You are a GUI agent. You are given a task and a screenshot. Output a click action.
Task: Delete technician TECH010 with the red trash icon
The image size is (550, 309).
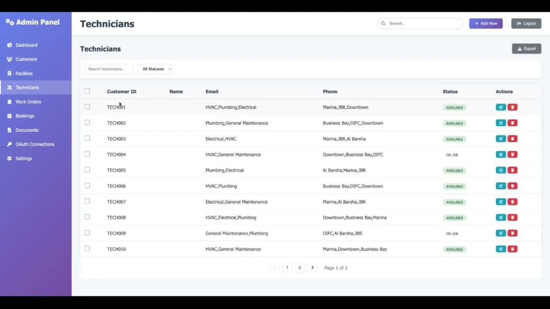click(x=512, y=249)
